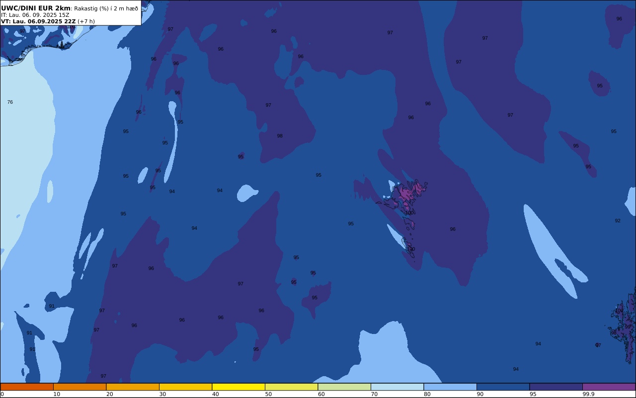Click the colorbar tick label "20"

tap(109, 394)
